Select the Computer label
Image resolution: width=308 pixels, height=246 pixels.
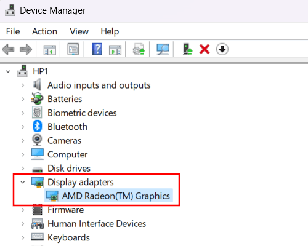coord(67,155)
